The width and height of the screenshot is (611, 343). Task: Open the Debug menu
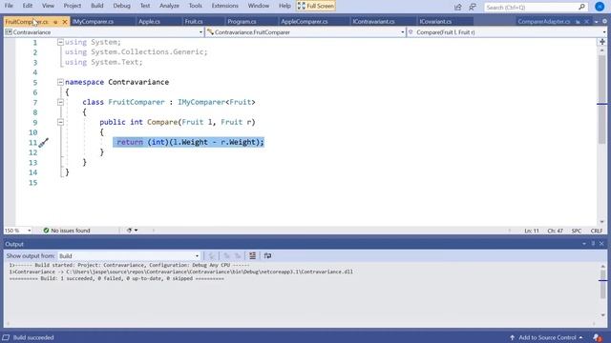pyautogui.click(x=121, y=6)
